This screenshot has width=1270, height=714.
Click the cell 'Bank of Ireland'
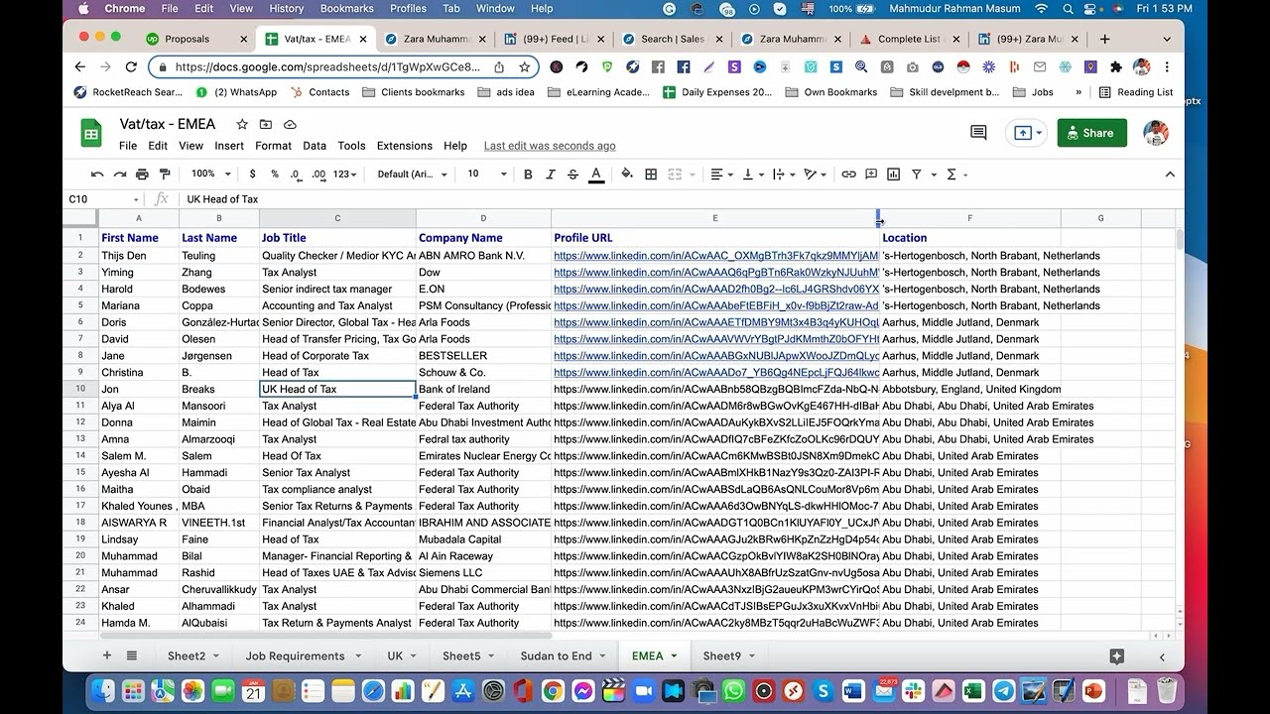(x=484, y=390)
